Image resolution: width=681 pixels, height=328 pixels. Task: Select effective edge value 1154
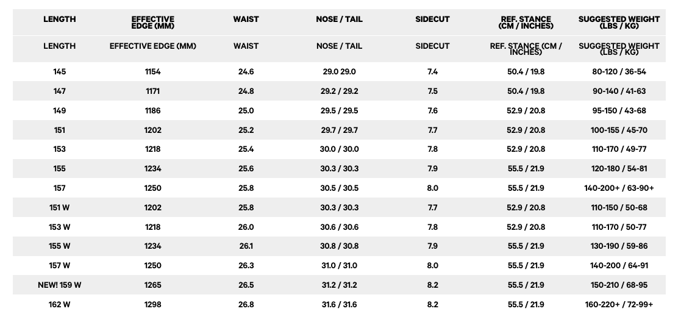coord(152,72)
